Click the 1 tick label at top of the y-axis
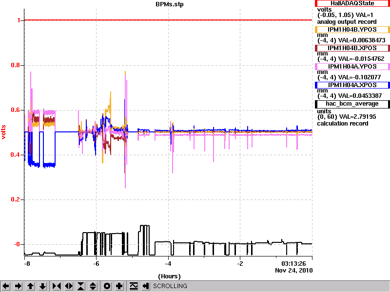 tap(19, 20)
